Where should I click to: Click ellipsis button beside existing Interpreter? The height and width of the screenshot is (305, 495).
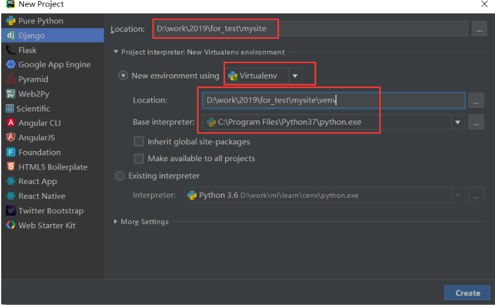(476, 195)
